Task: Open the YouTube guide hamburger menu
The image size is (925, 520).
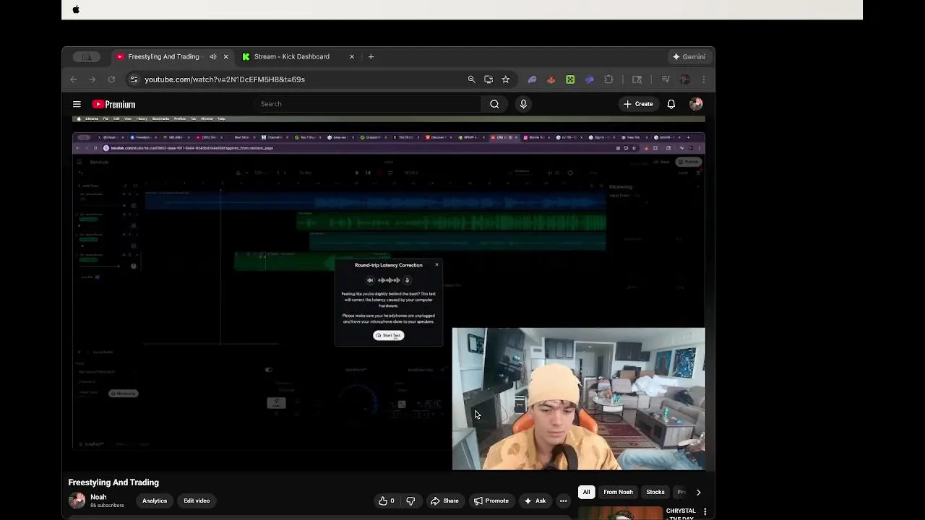Action: (x=77, y=104)
